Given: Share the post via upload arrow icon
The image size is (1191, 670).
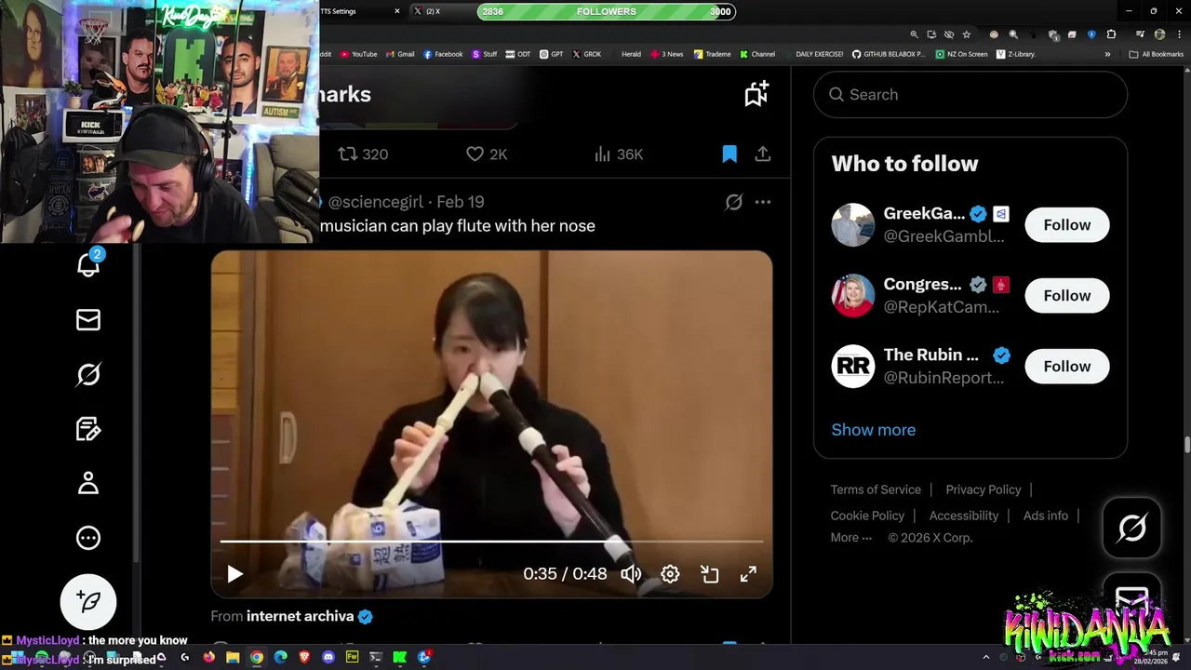Looking at the screenshot, I should click(x=763, y=154).
